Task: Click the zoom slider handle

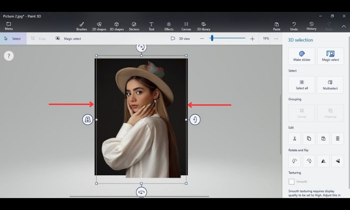Action: point(212,38)
